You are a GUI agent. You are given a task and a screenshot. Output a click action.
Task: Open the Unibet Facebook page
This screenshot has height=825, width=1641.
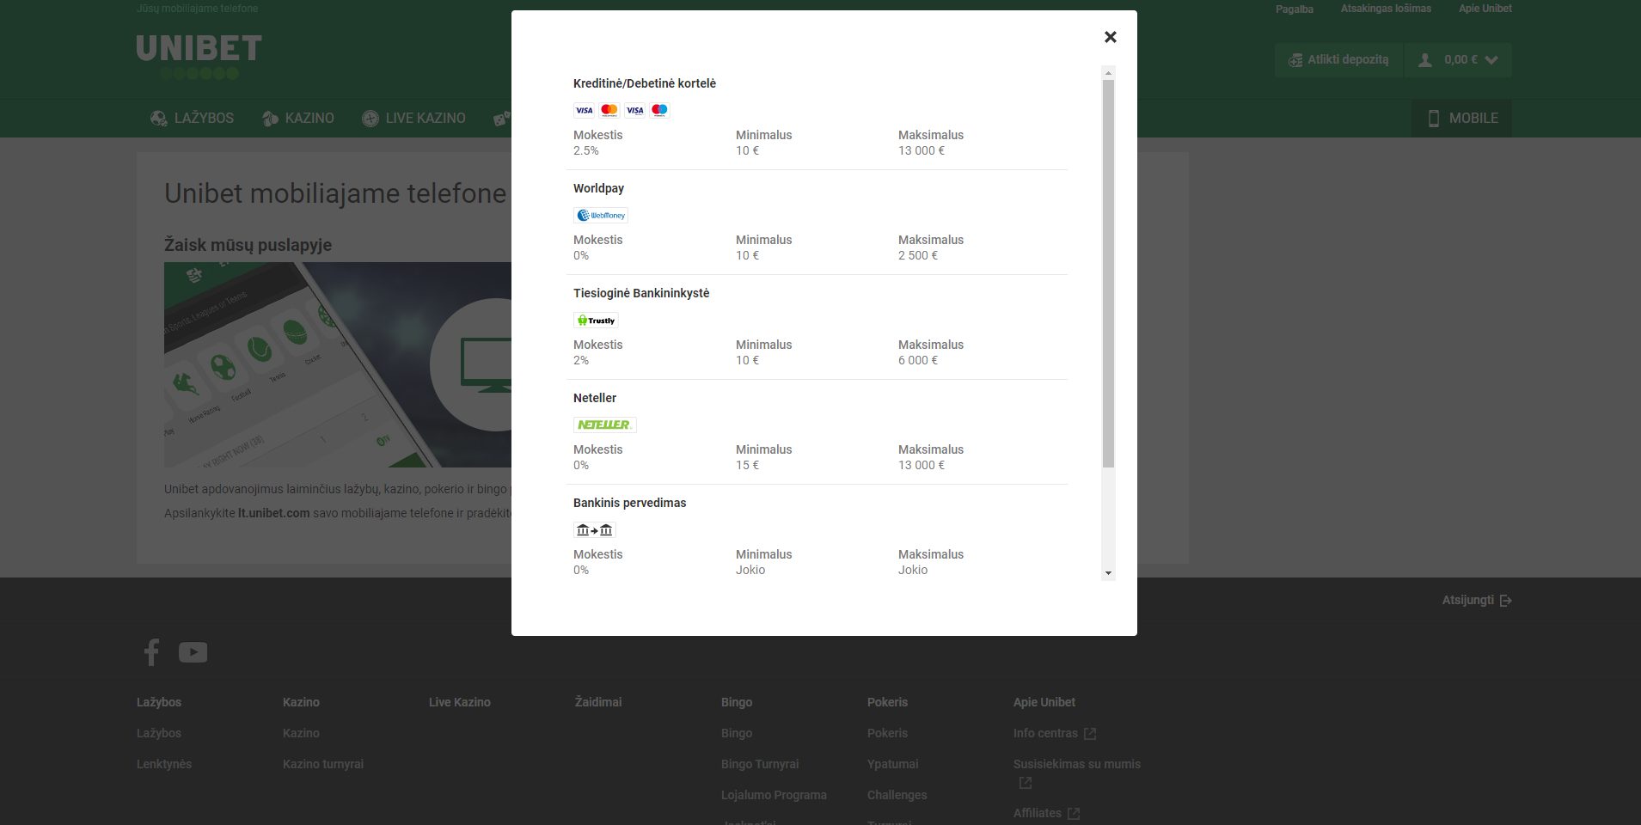pyautogui.click(x=151, y=652)
